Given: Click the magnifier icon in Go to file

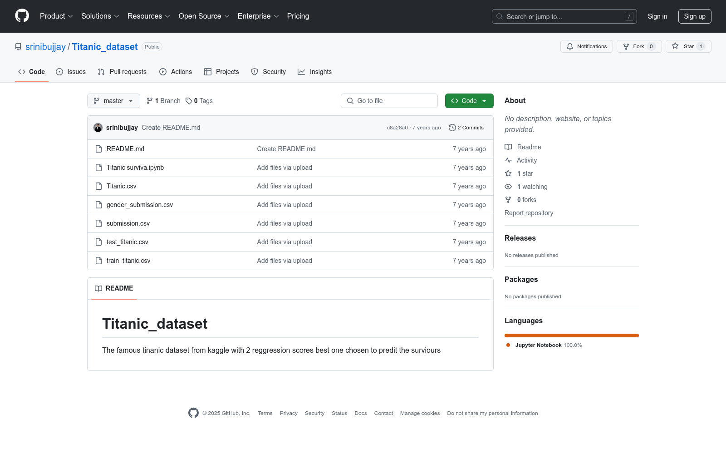Looking at the screenshot, I should point(350,101).
